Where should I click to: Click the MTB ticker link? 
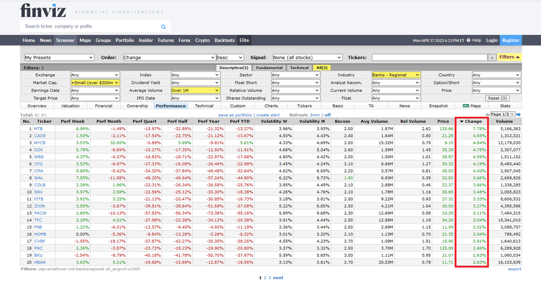click(x=38, y=129)
